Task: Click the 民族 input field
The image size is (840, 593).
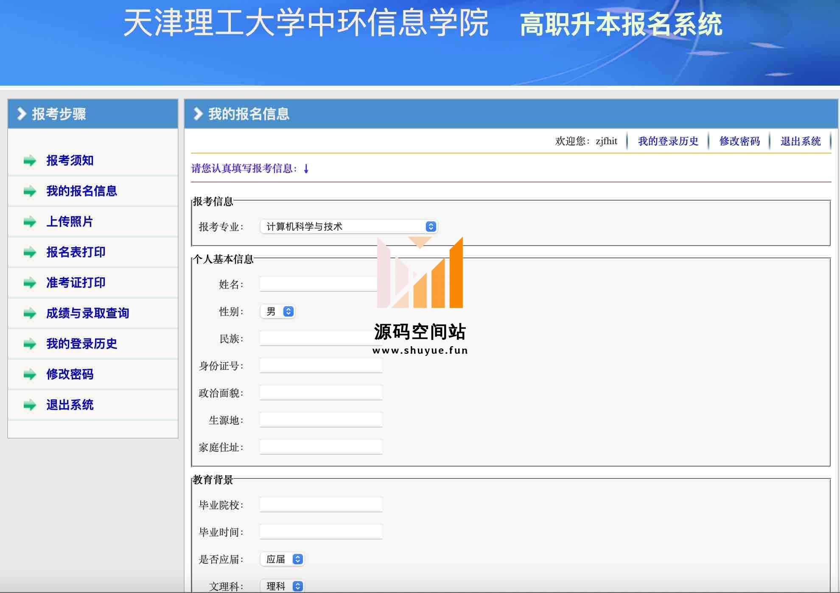Action: (321, 338)
